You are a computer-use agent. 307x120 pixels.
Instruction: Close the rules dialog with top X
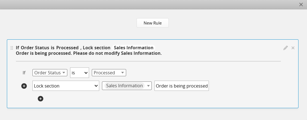301,4
